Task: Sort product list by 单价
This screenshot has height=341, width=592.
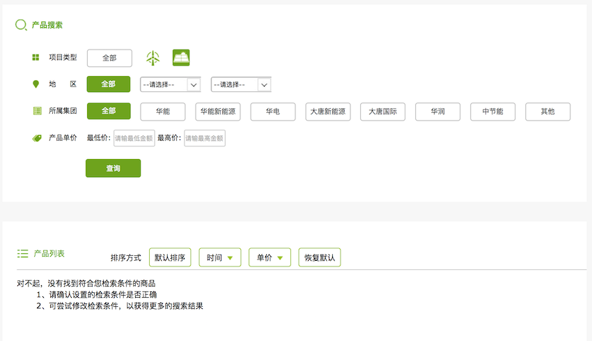Action: click(270, 257)
